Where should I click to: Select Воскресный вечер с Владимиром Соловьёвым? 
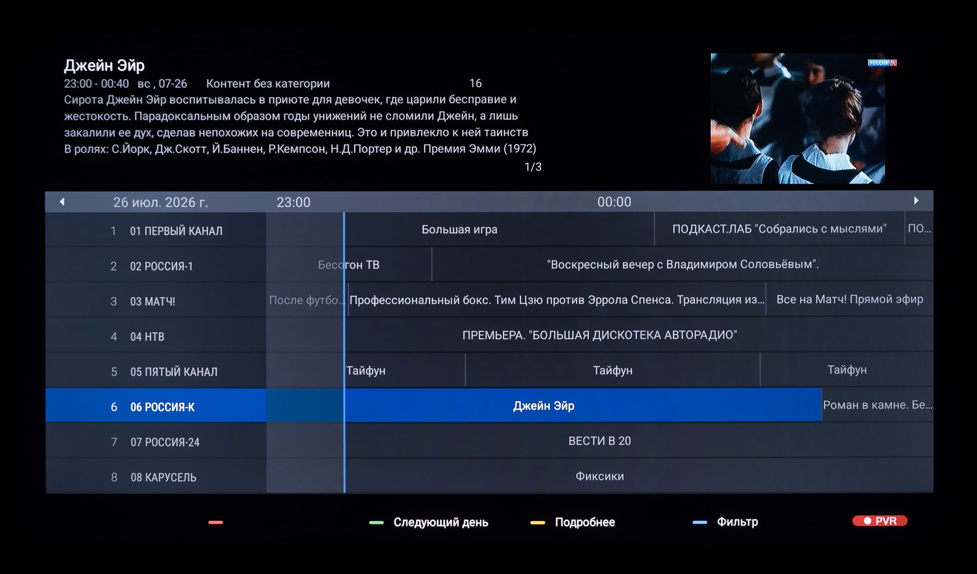[x=682, y=264]
